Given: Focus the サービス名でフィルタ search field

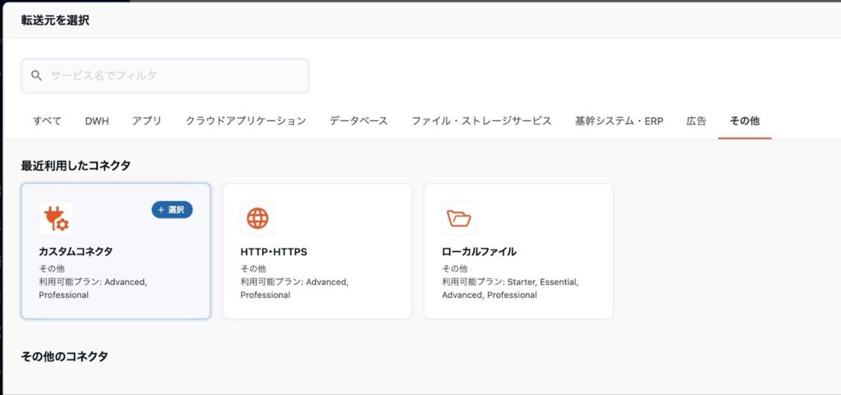Looking at the screenshot, I should pyautogui.click(x=172, y=76).
